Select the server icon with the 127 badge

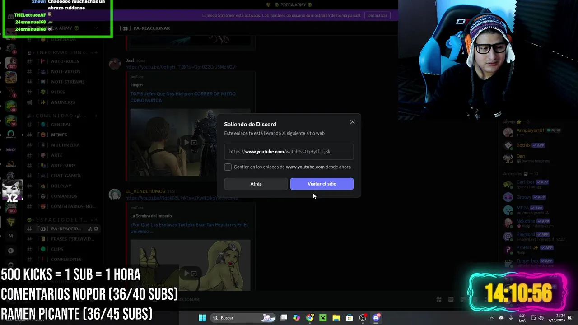(11, 62)
